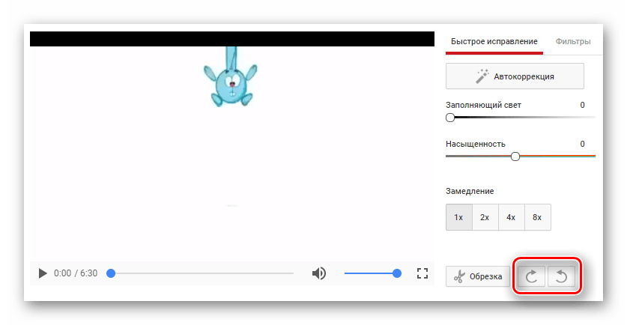Click the rabbit video preview frame
The height and width of the screenshot is (325, 627).
coord(232,146)
